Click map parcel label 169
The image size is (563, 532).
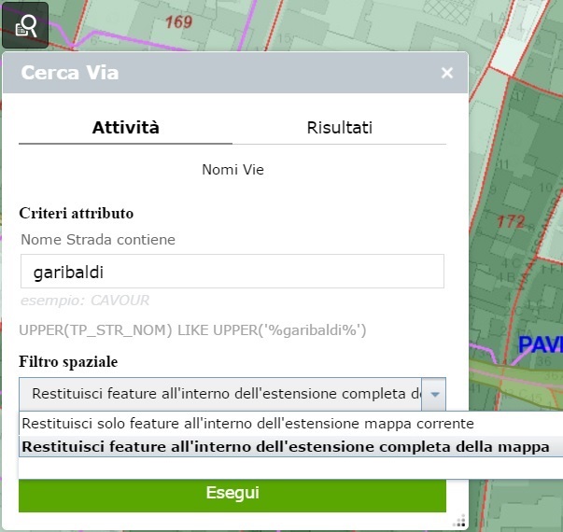tap(178, 22)
